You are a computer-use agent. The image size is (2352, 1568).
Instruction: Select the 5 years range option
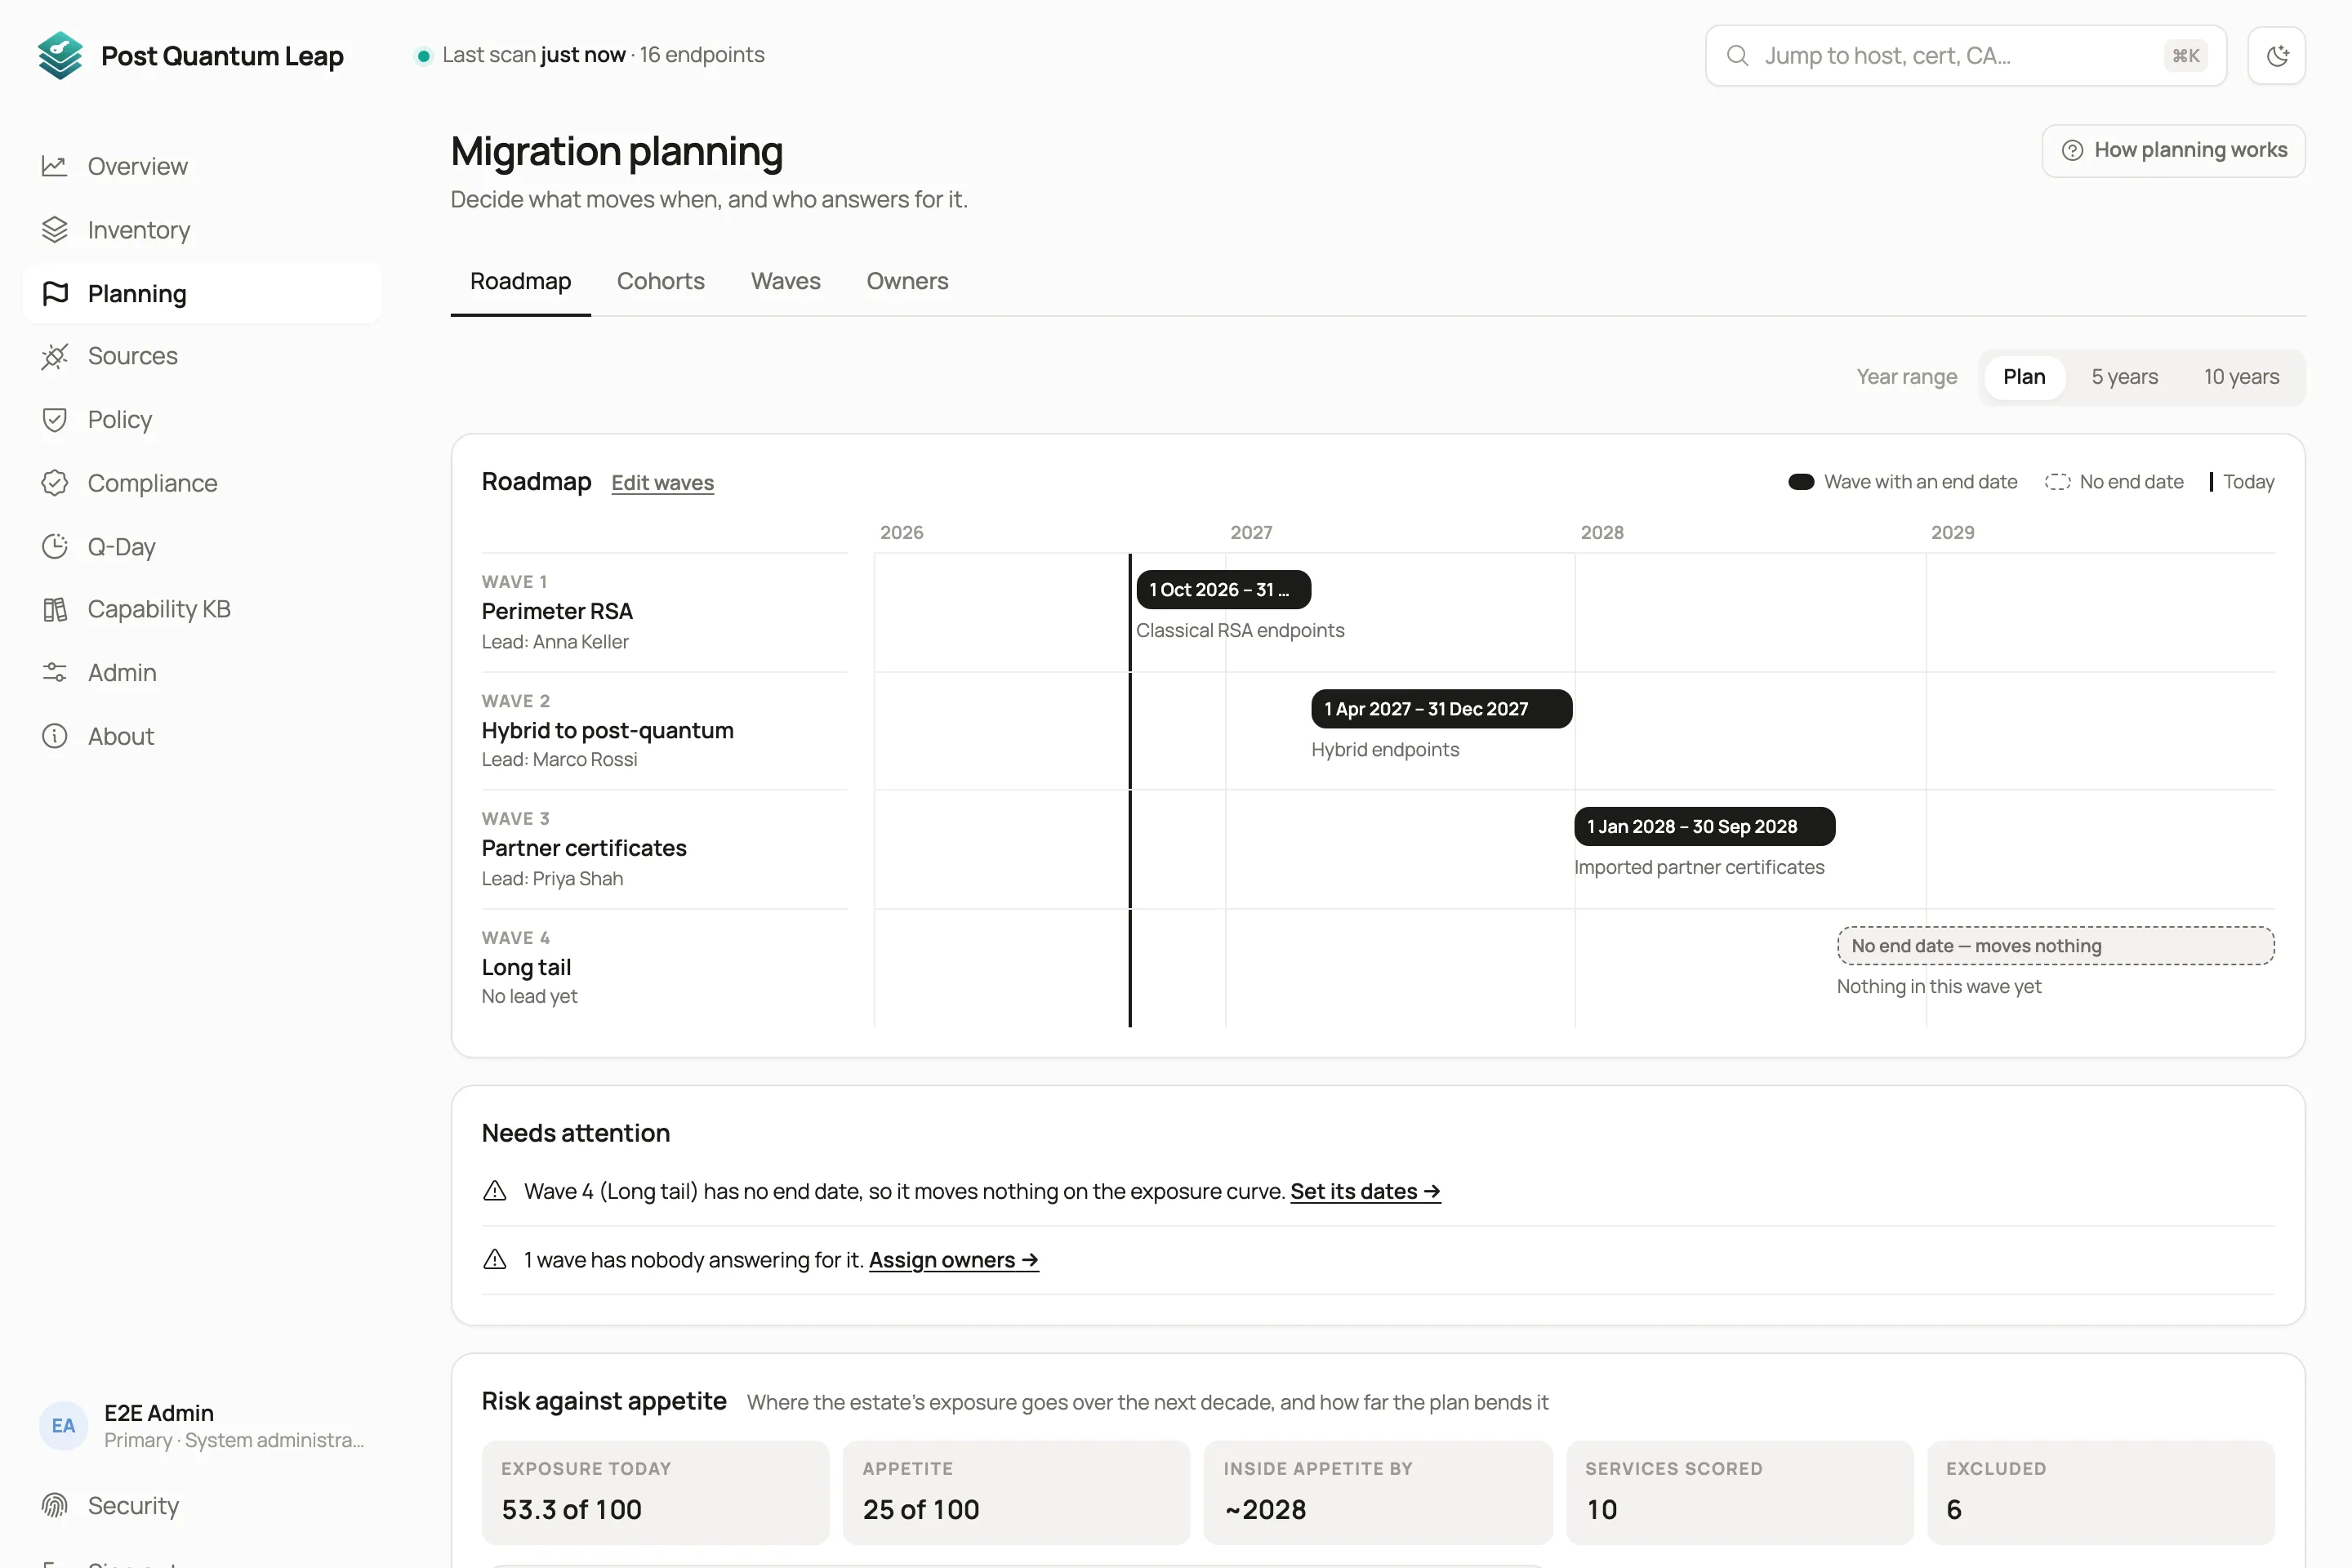coord(2124,377)
